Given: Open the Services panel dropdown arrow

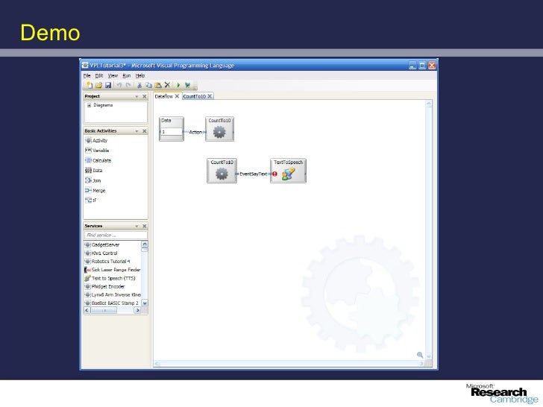Looking at the screenshot, I should [136, 226].
